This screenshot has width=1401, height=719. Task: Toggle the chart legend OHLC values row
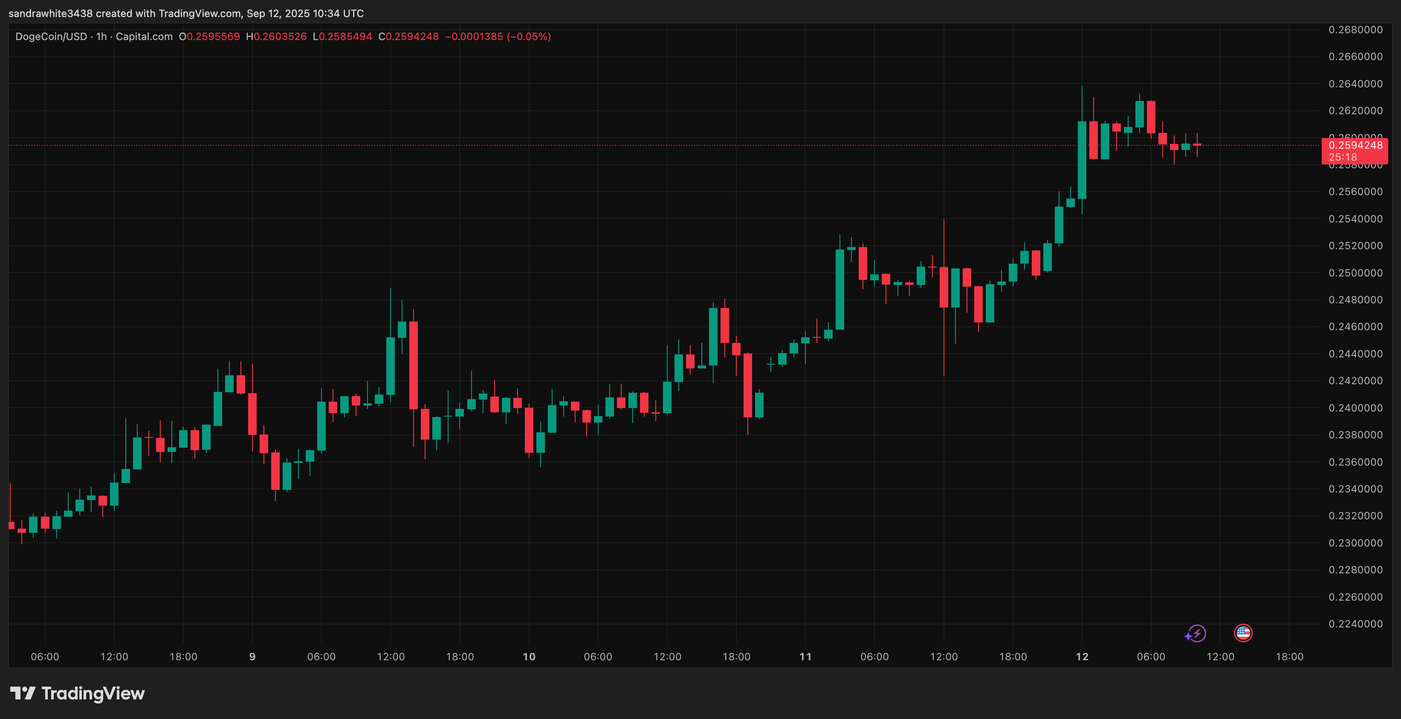[283, 36]
